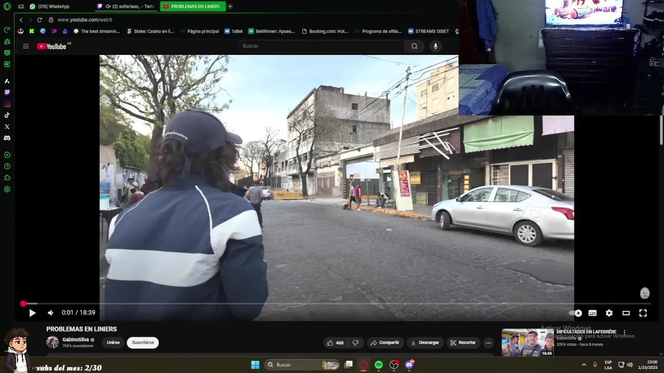Viewport: 664px width, 373px height.
Task: Dislike the video
Action: (x=355, y=342)
